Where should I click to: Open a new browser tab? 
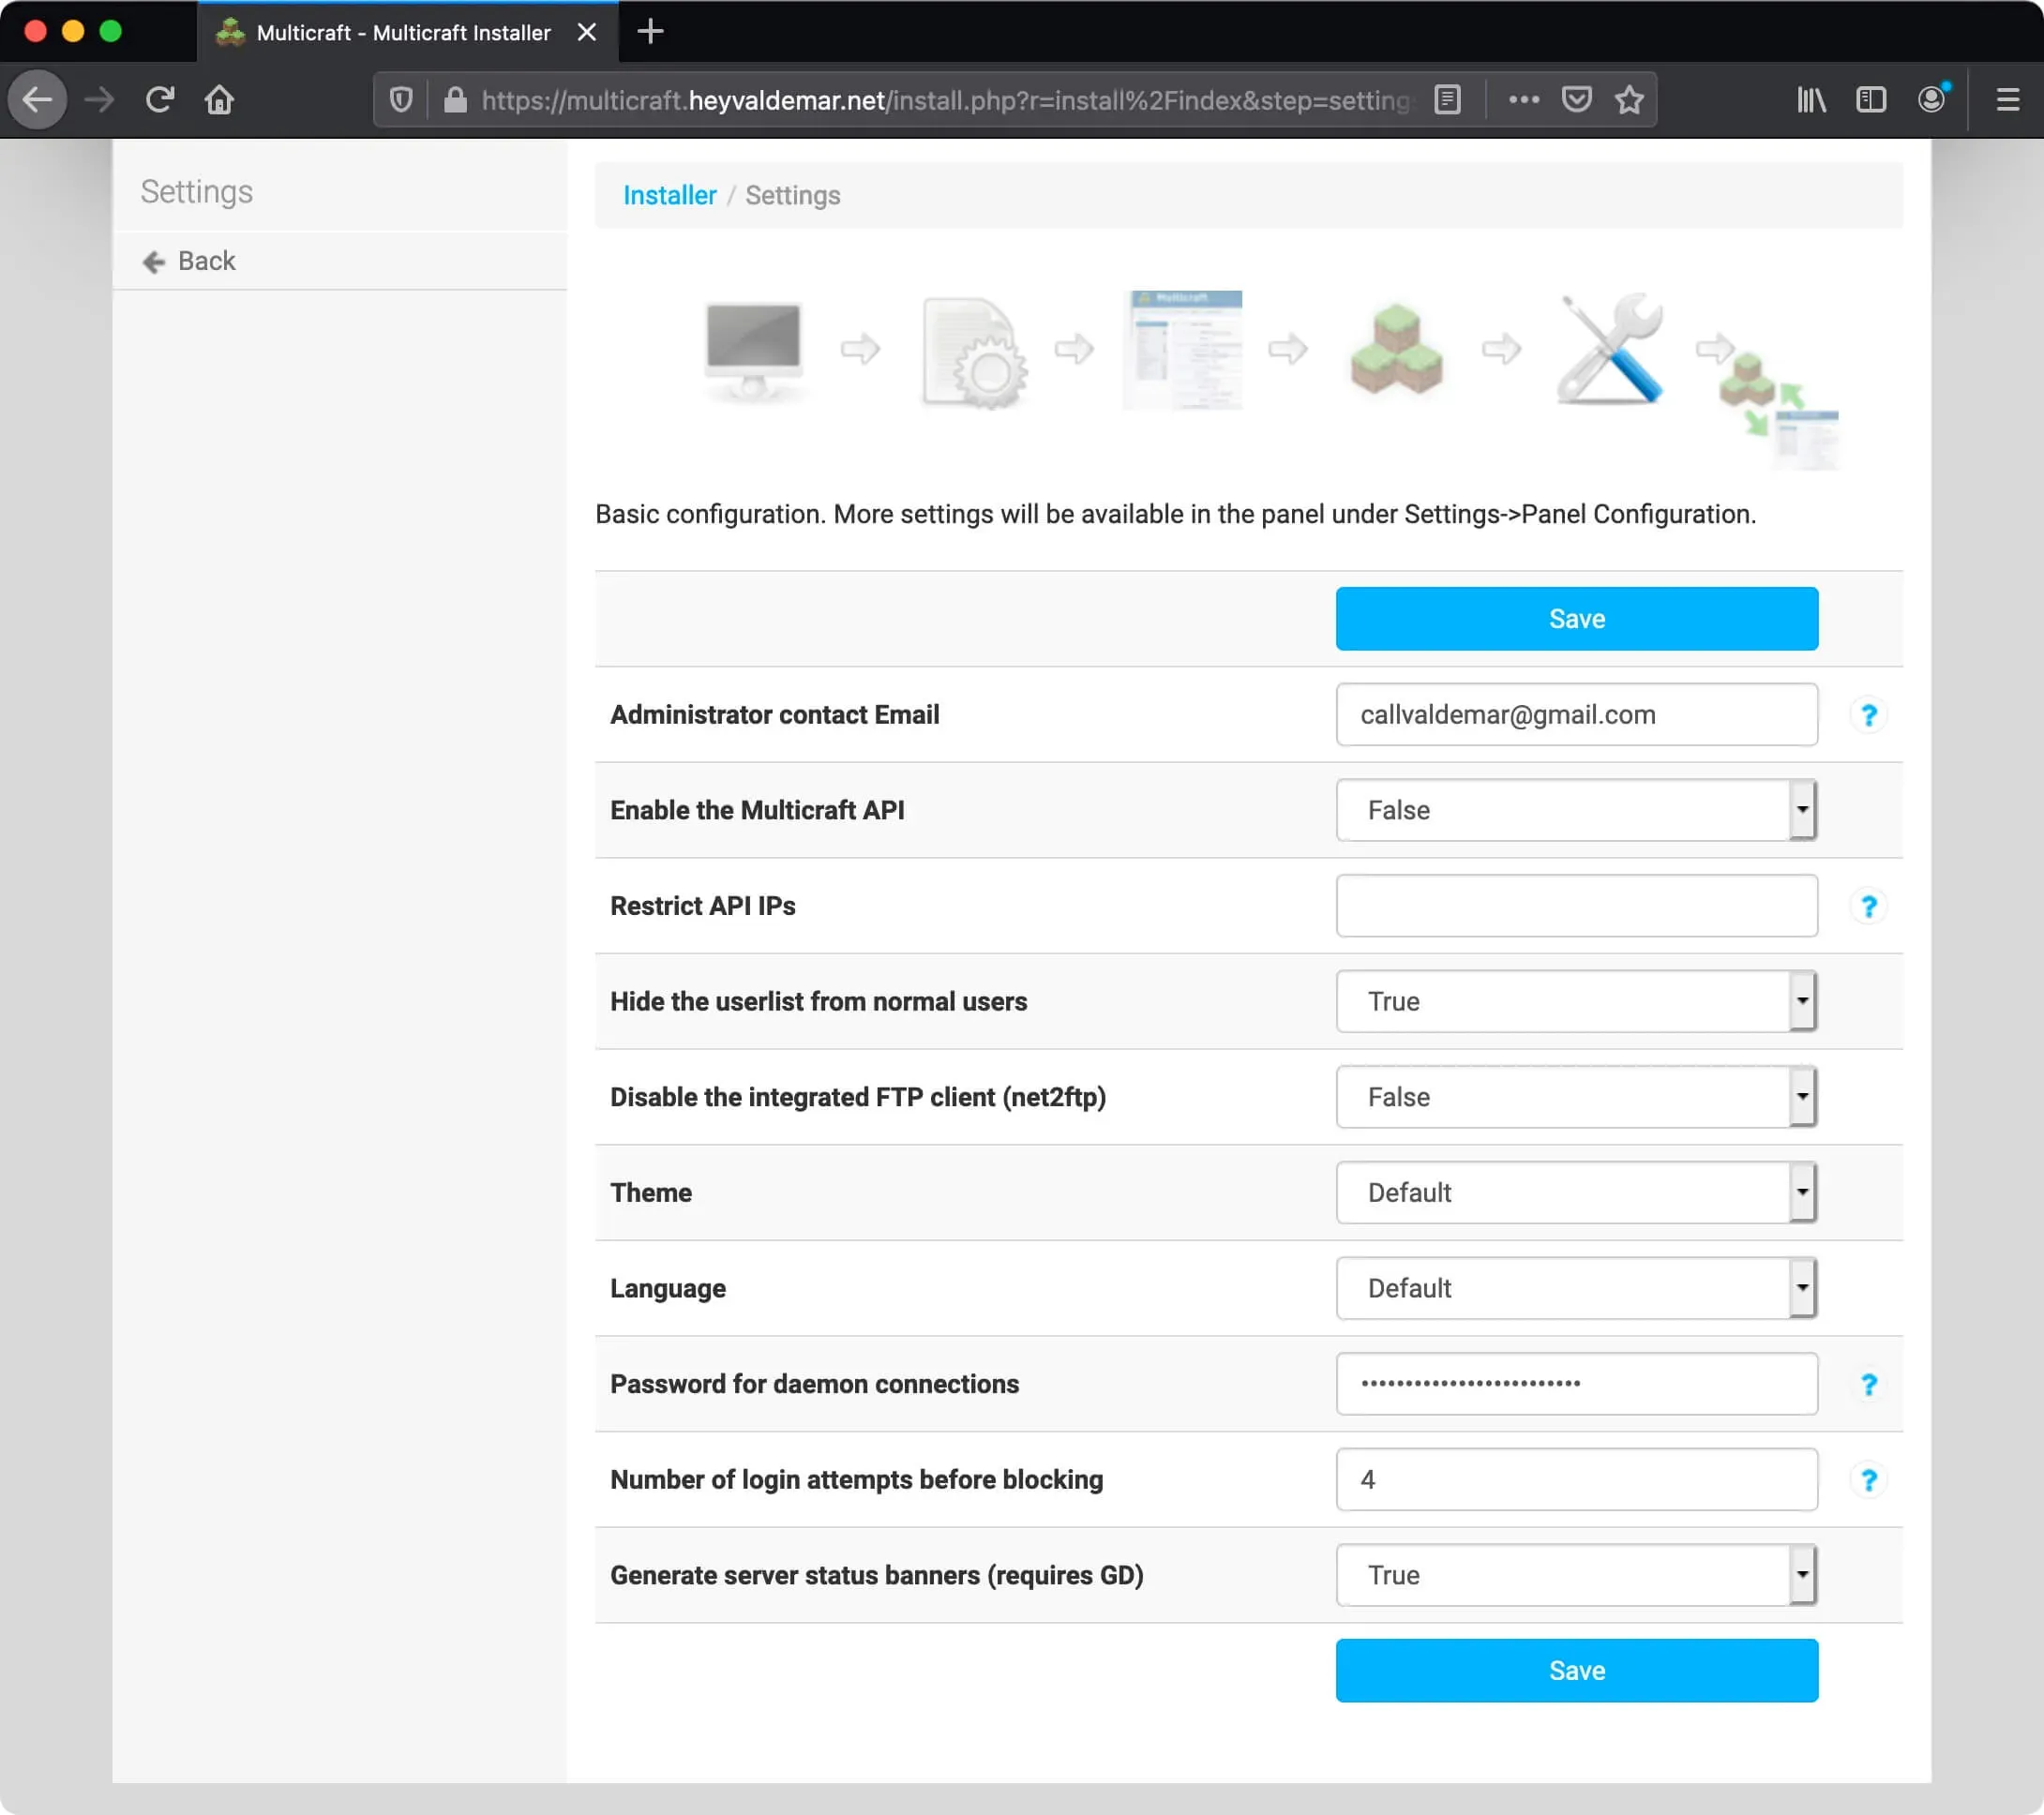tap(650, 32)
